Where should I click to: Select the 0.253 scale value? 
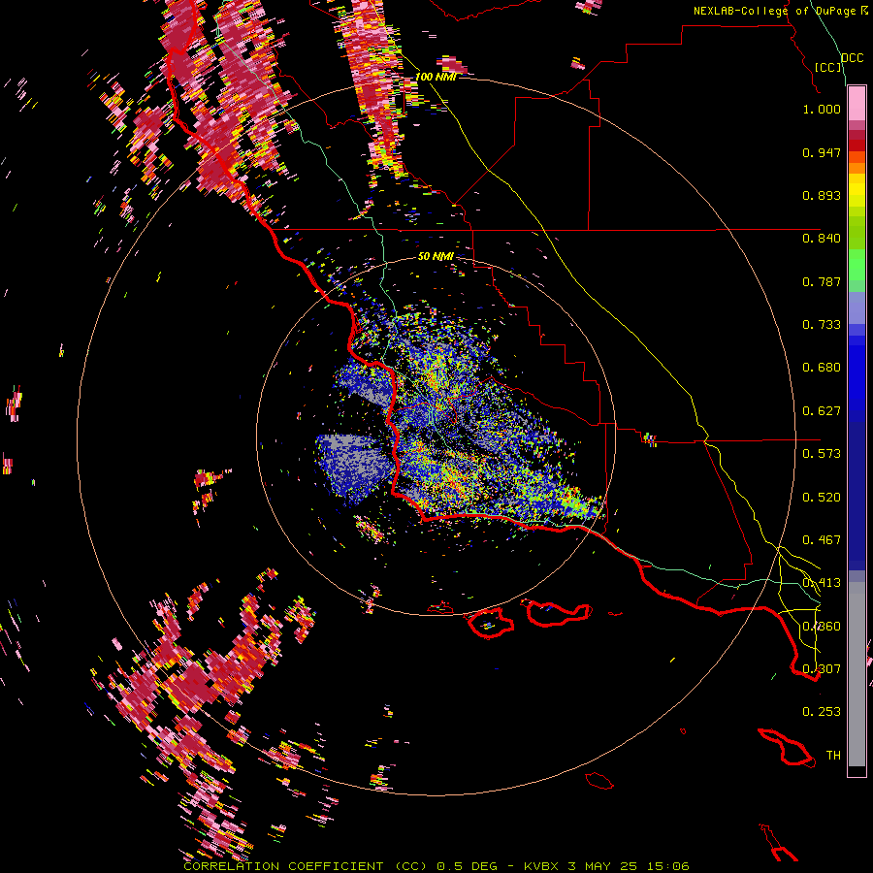point(822,712)
